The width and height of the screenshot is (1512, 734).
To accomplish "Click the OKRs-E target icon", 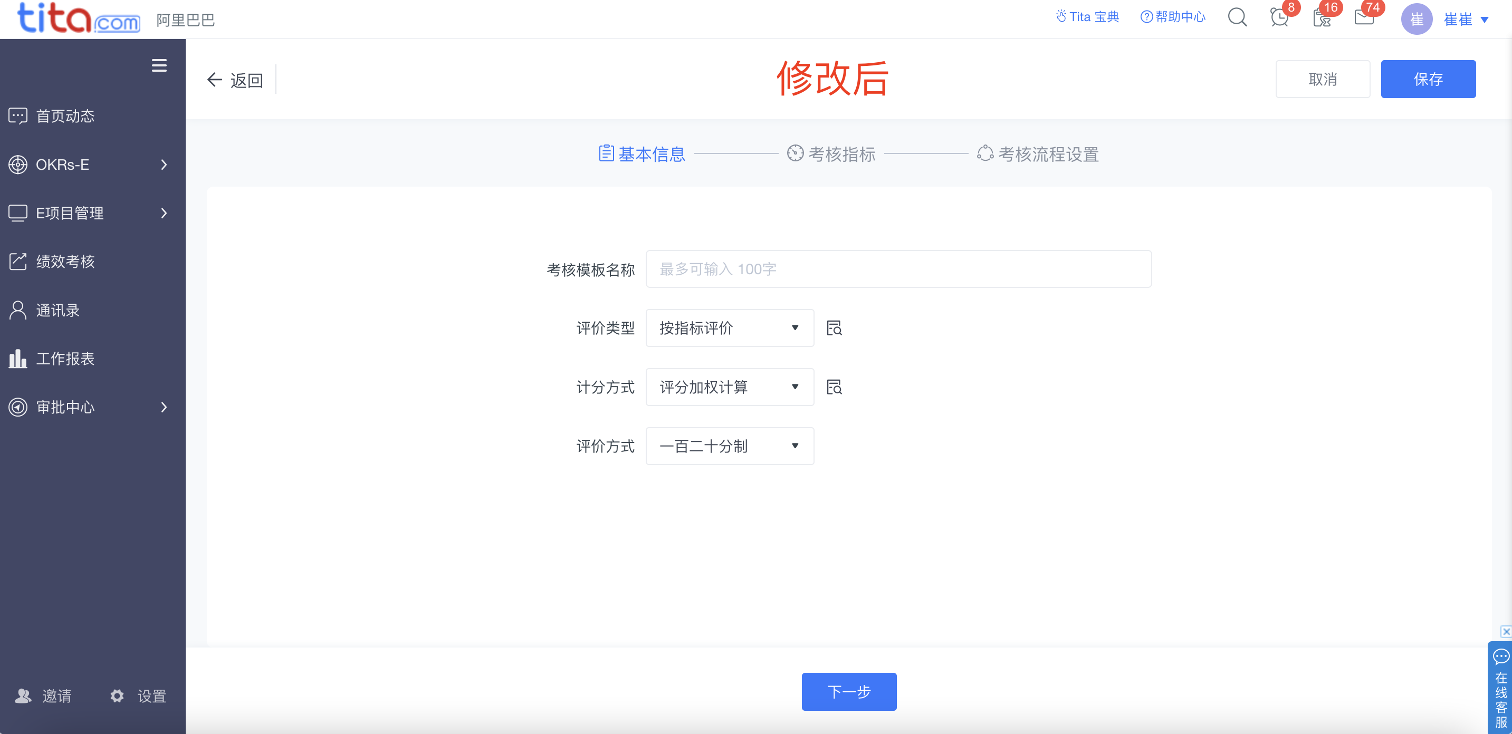I will 17,165.
